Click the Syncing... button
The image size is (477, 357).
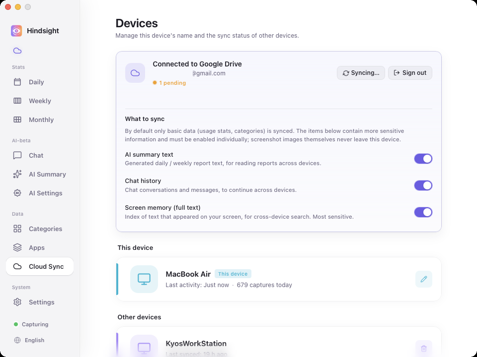pyautogui.click(x=361, y=73)
